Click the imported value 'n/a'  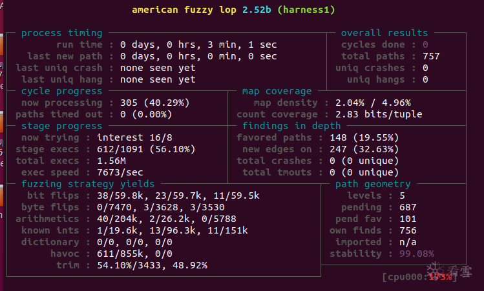pos(408,242)
